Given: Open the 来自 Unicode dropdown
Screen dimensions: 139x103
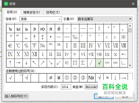Looking at the screenshot, I should (x=91, y=87).
